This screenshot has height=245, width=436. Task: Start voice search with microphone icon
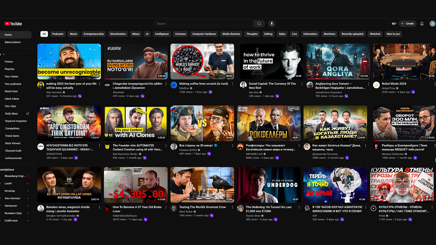click(x=272, y=24)
